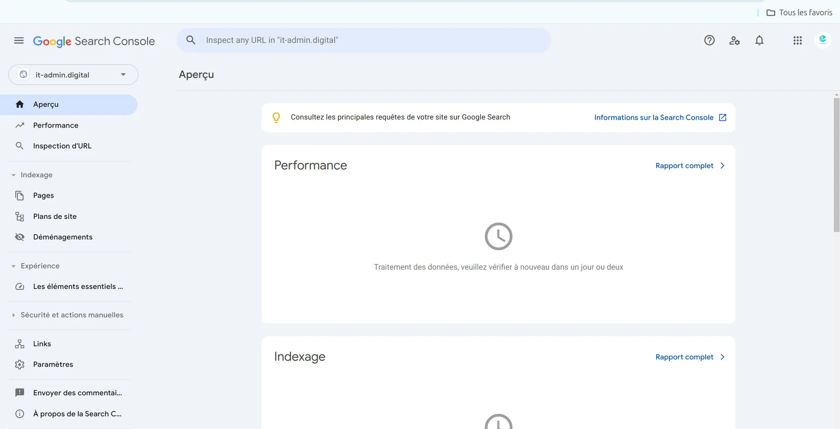Collapse the Indexage sidebar section
The width and height of the screenshot is (840, 429).
click(31, 175)
